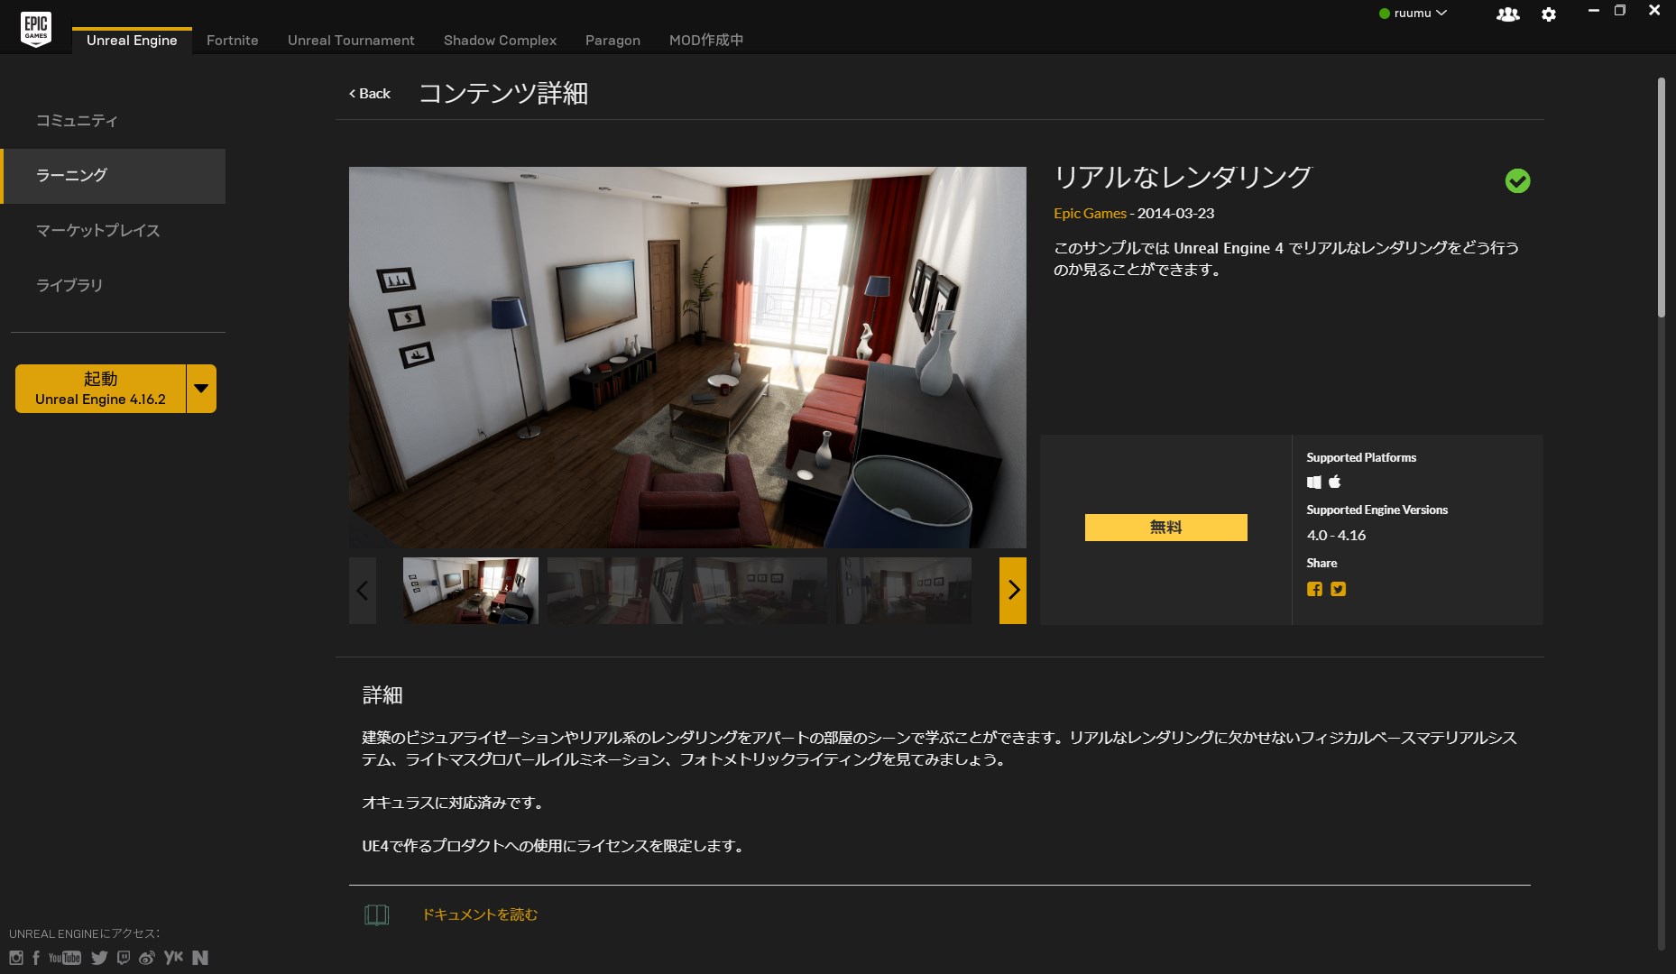Open the friends list icon

pyautogui.click(x=1507, y=14)
